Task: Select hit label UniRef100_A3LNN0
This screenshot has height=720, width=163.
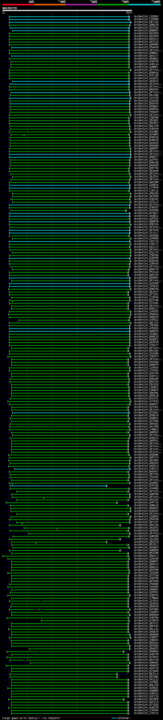Action: pos(146,132)
